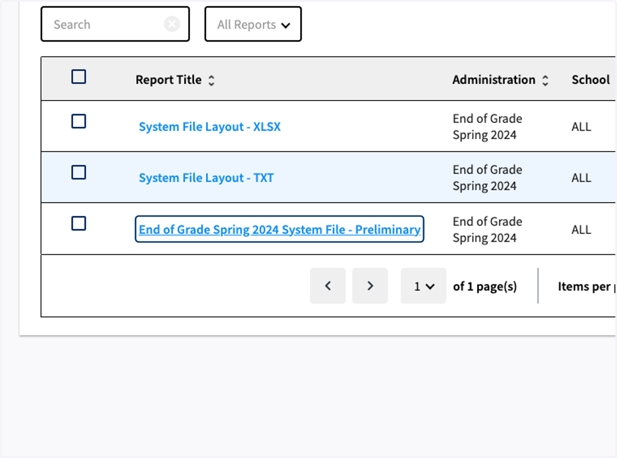Click the Administration column header
Viewport: 617px width, 458px height.
[x=494, y=80]
